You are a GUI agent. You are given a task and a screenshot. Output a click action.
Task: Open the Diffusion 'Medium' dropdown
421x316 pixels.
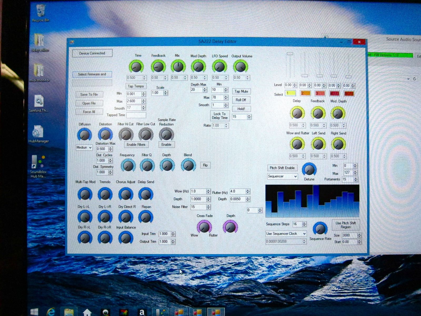(x=84, y=147)
